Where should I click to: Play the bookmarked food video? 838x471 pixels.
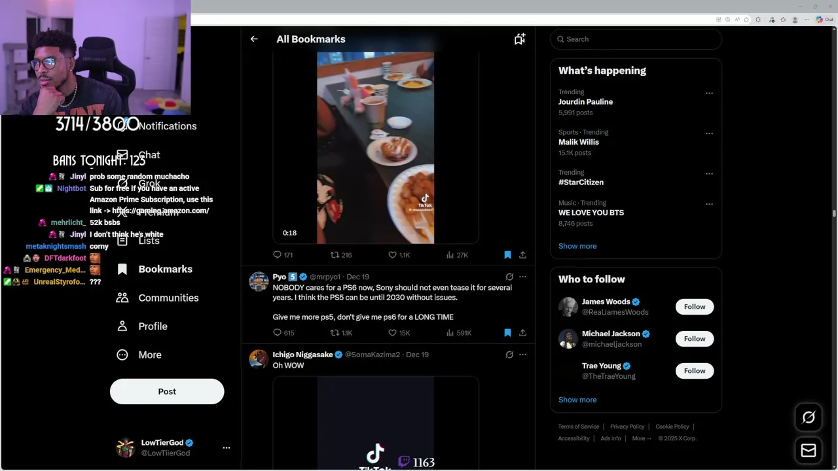pyautogui.click(x=375, y=148)
